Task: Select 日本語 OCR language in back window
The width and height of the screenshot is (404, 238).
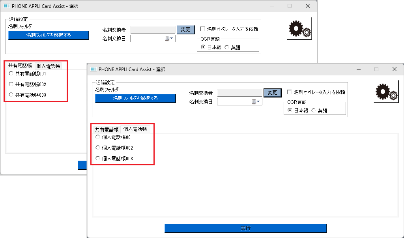Action: (x=203, y=47)
